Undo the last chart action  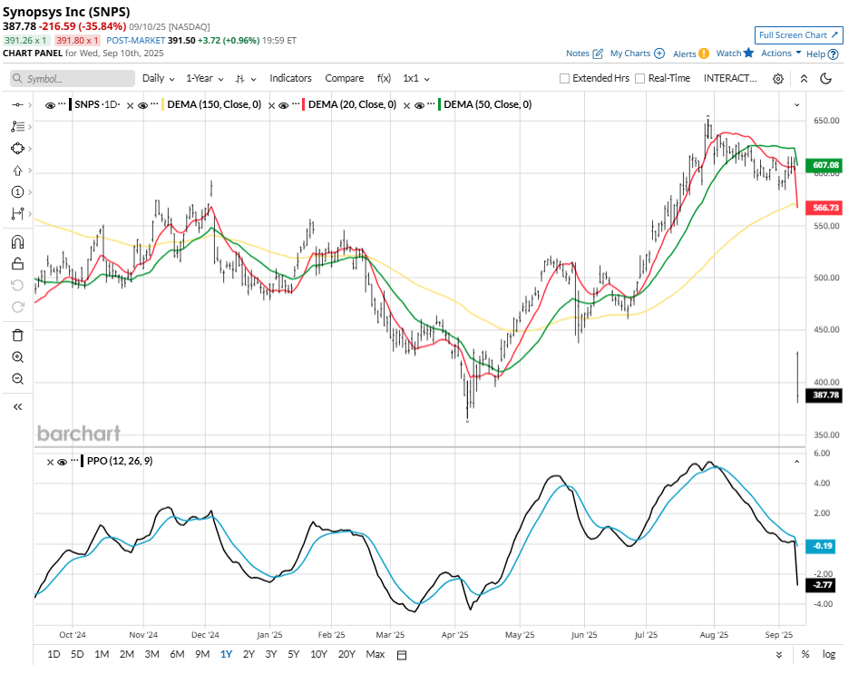tap(18, 285)
